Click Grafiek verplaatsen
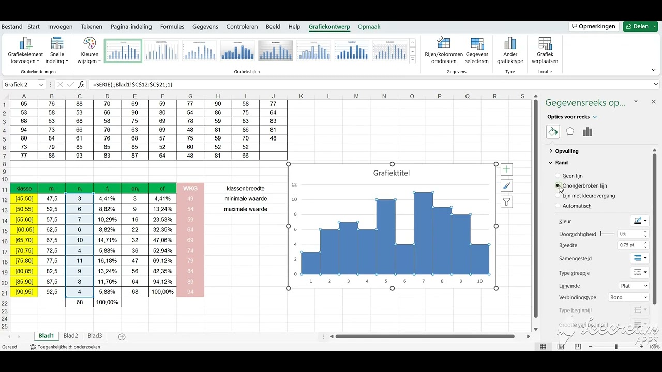The height and width of the screenshot is (372, 662). point(545,51)
